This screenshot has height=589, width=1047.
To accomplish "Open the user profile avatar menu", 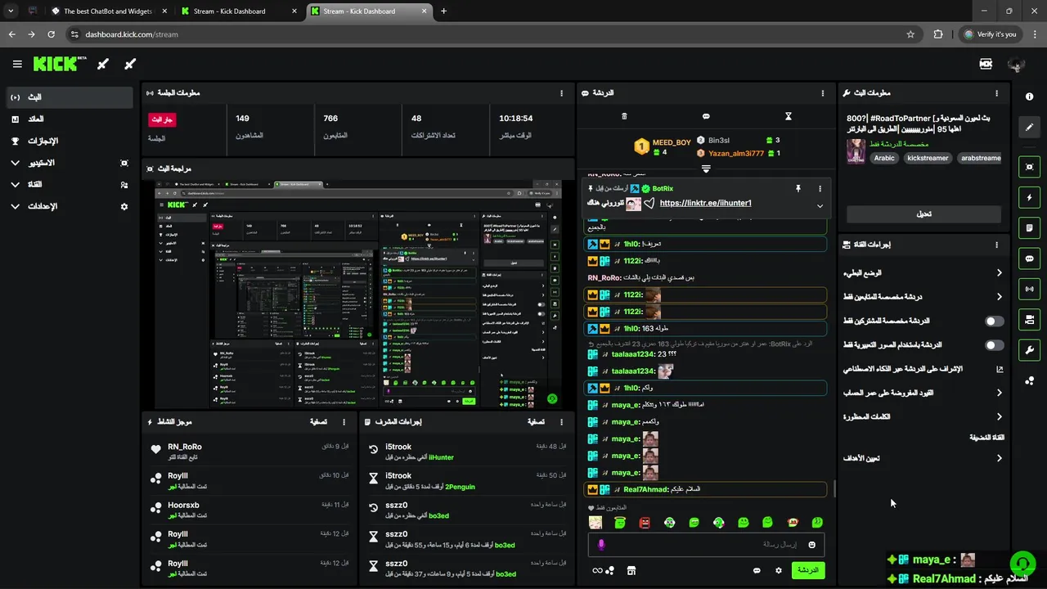I will [1017, 64].
